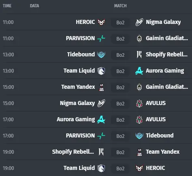Select the TIME column header
The height and width of the screenshot is (176, 192).
click(7, 6)
